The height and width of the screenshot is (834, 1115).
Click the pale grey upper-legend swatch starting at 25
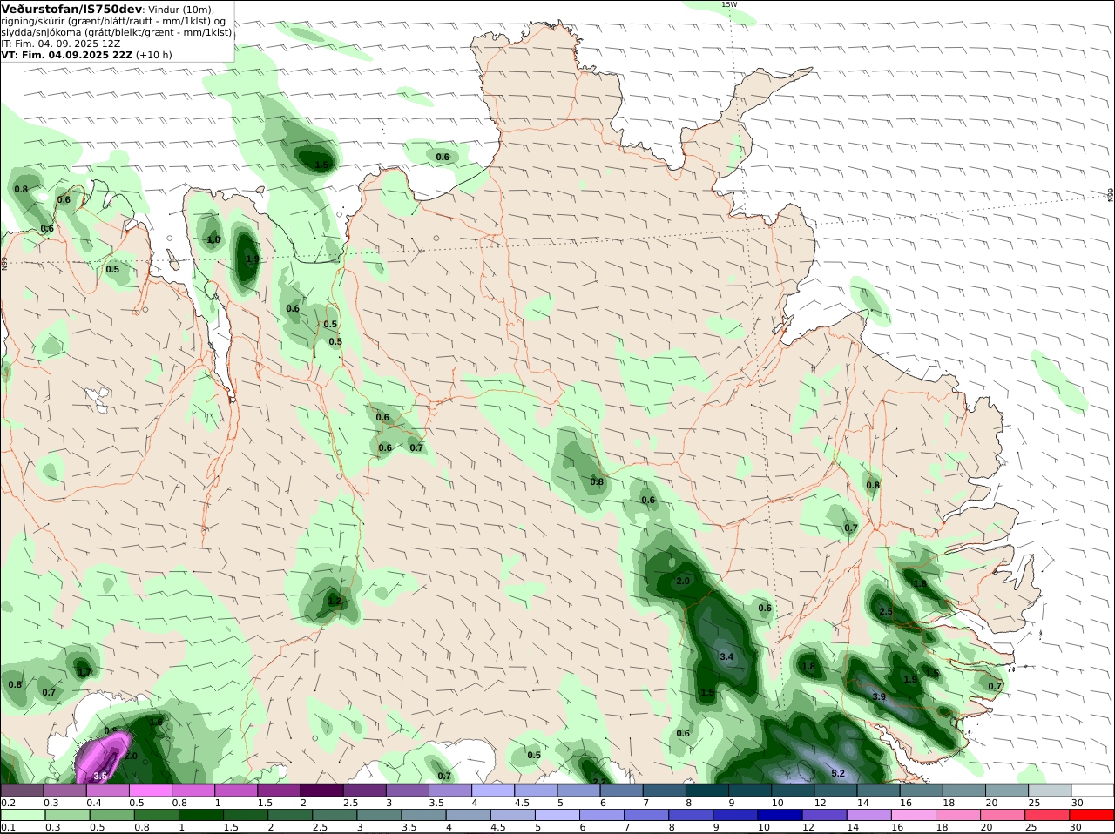[1051, 790]
